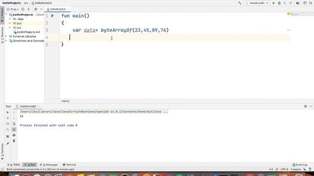
Task: Start debugging with the green bug icon
Action: 279,3
